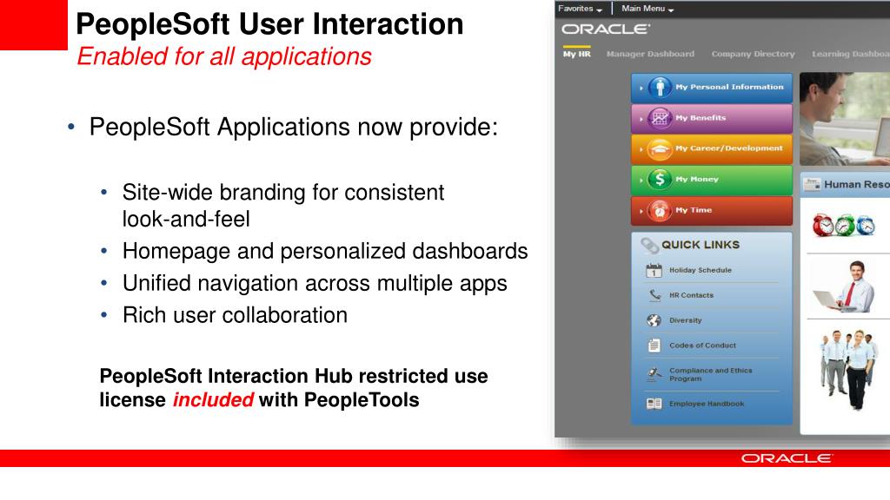Click the Oracle logo in the portal header
This screenshot has width=890, height=500.
[605, 29]
